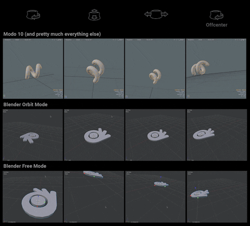Open Blender Orbit Mode offcenter thumbnail
This screenshot has width=250, height=226.
tap(217, 135)
